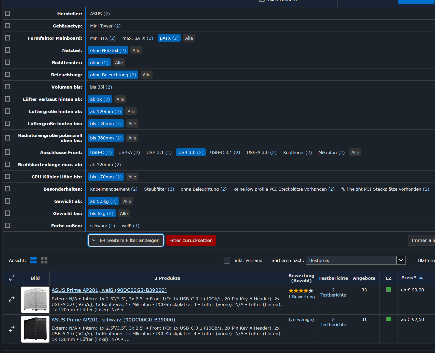Screen dimensions: 435x353
Task: Click Alle in Formfaktor Mainboard row
Action: tap(189, 38)
